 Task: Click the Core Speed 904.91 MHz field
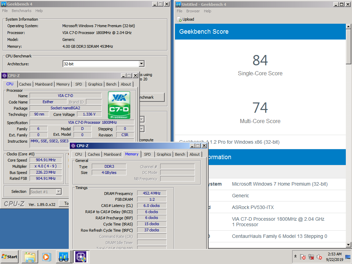pos(46,160)
